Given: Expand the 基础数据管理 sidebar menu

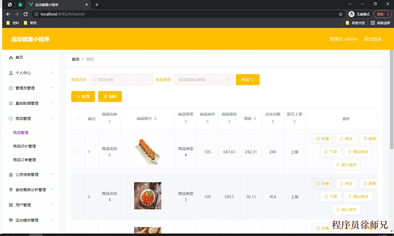Looking at the screenshot, I should (53, 103).
